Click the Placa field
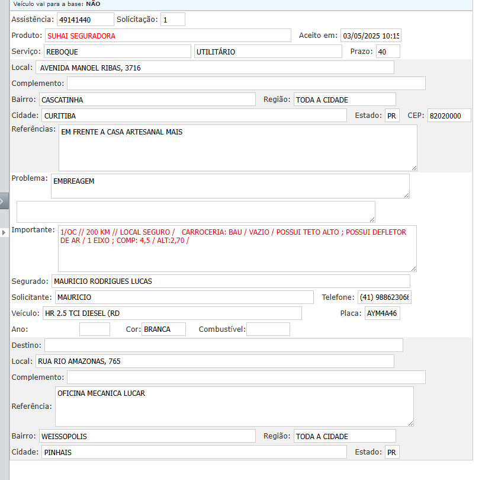Viewport: 495px width, 480px height. (x=382, y=313)
